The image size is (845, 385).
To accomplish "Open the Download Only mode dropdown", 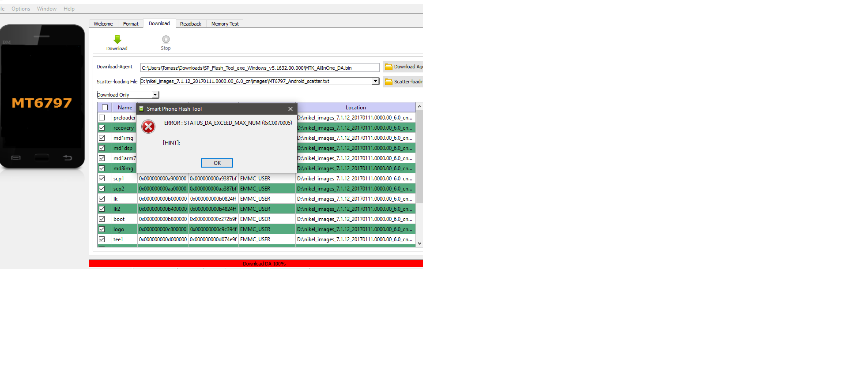I will tap(155, 95).
